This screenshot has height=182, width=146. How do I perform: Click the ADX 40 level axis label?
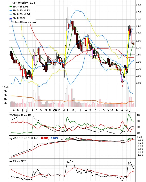click(138, 115)
